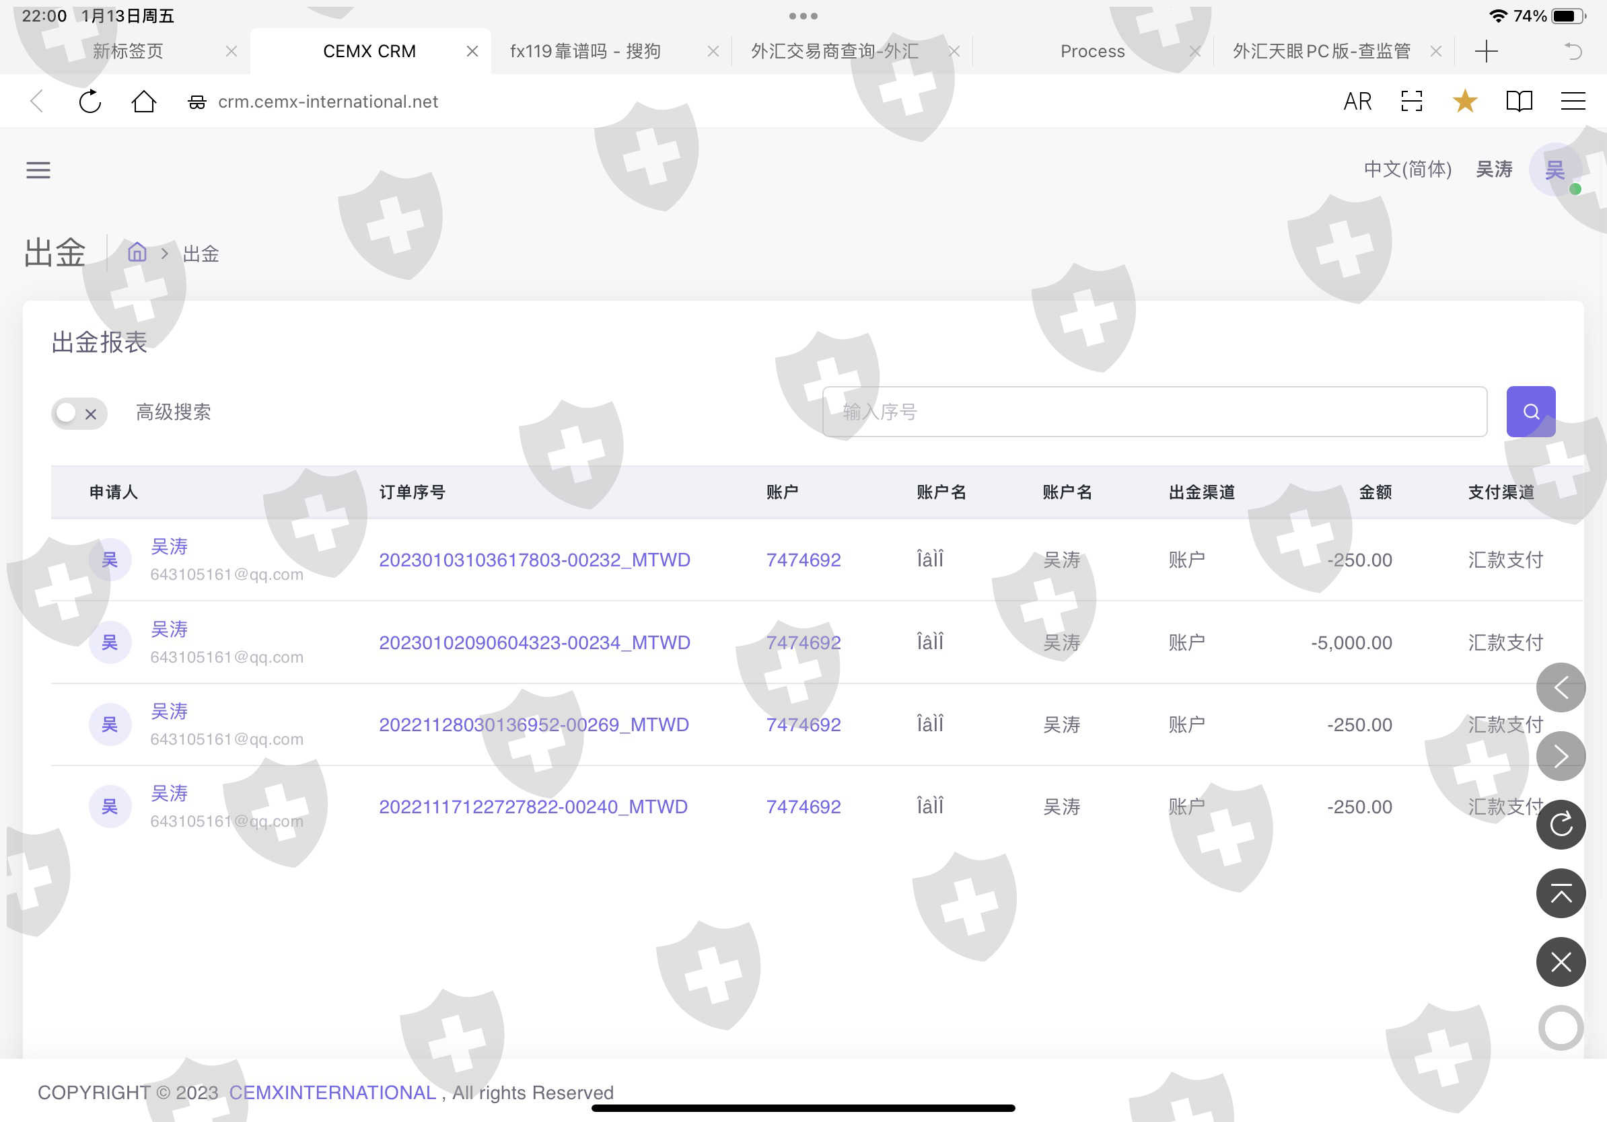Go to browser home page icon
Image resolution: width=1607 pixels, height=1122 pixels.
point(143,102)
